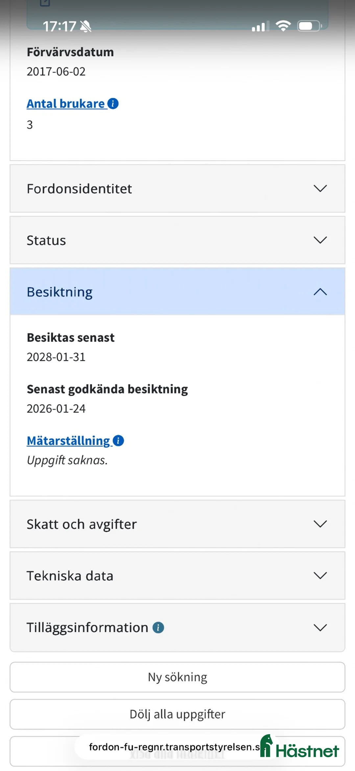Select the 'Uppgift saknas.' text
The height and width of the screenshot is (771, 355).
pyautogui.click(x=67, y=460)
